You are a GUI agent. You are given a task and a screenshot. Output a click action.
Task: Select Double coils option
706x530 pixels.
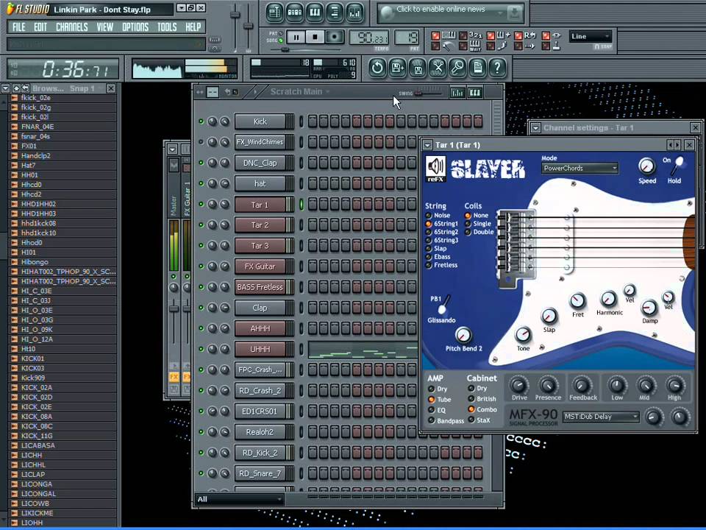468,232
